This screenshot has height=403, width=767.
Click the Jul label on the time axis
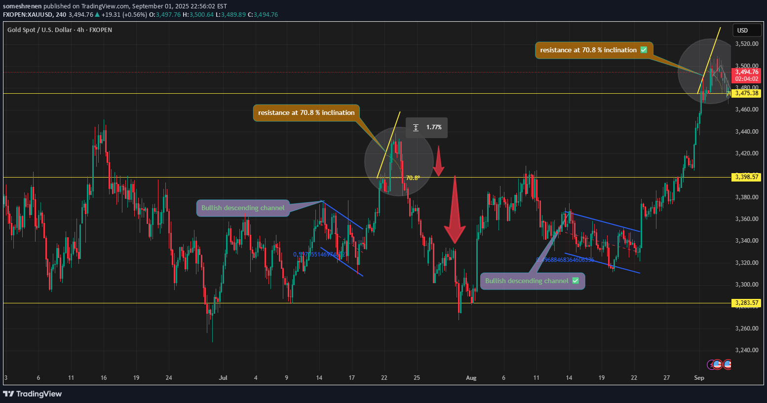[x=223, y=378]
